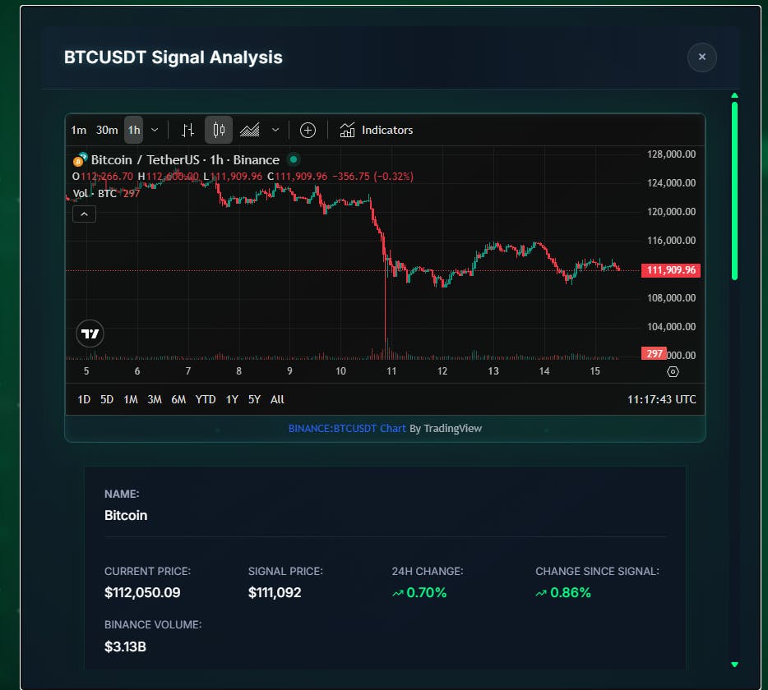Screen dimensions: 768x690
Task: Select the Bars chart style icon
Action: click(187, 130)
